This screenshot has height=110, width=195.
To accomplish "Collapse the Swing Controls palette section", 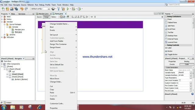I will pos(166,45).
